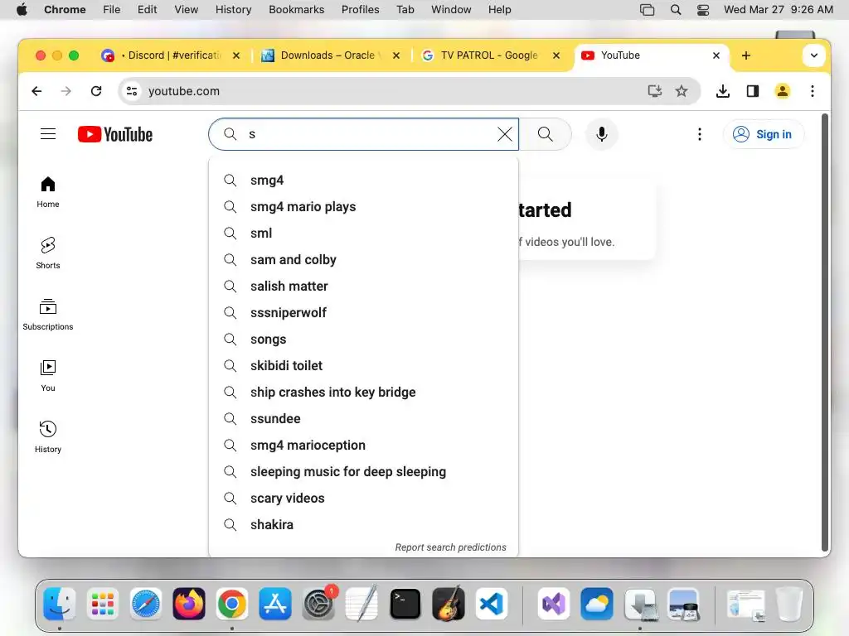Select the 'smg4 mario plays' suggestion
This screenshot has width=849, height=636.
[363, 206]
